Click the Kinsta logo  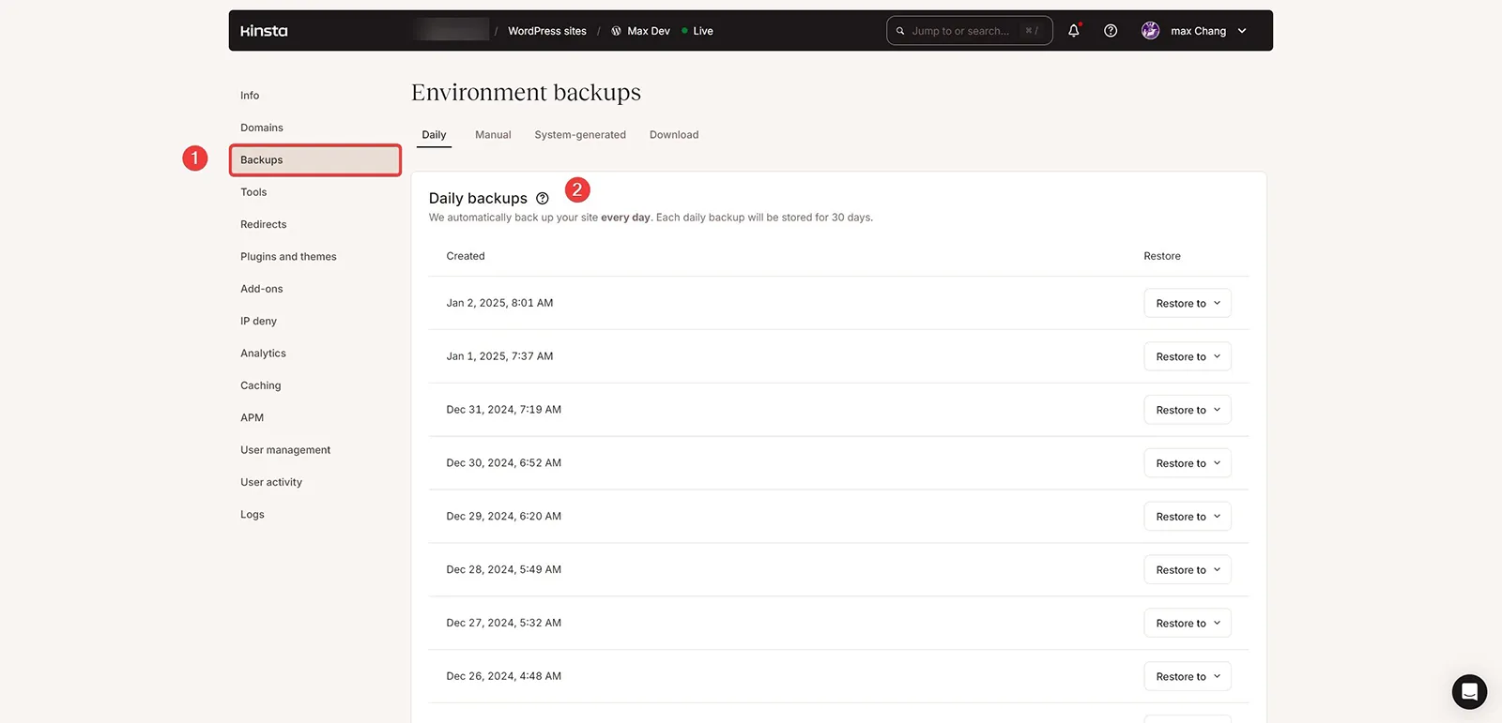[264, 31]
